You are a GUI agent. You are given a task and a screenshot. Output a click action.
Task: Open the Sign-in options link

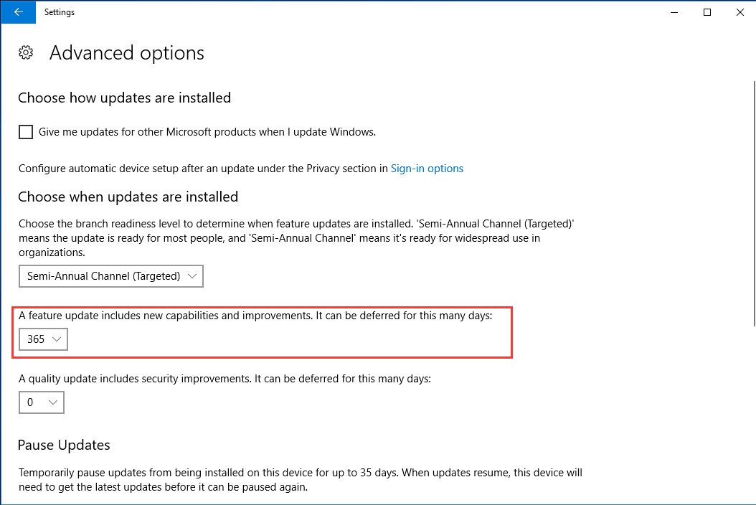point(427,169)
